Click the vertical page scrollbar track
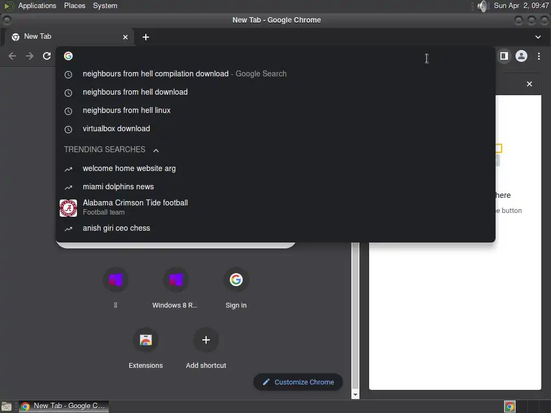Image resolution: width=551 pixels, height=413 pixels. [x=355, y=316]
